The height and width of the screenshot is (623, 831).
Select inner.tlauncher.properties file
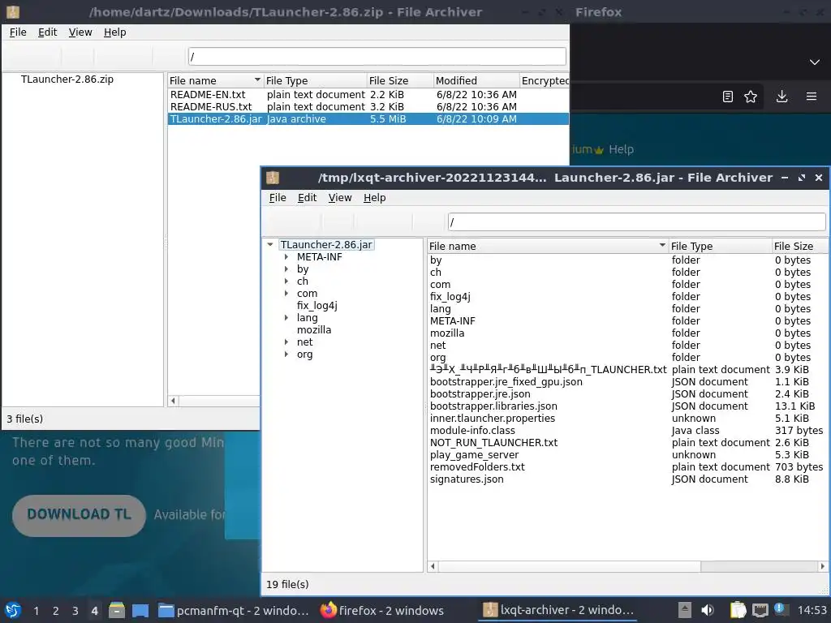click(x=493, y=419)
